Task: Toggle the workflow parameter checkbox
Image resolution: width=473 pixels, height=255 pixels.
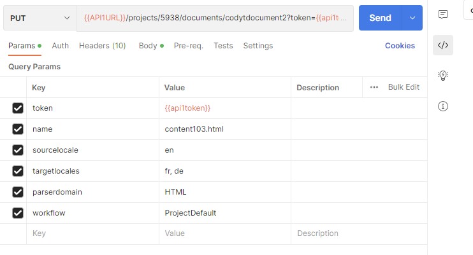Action: [x=18, y=213]
